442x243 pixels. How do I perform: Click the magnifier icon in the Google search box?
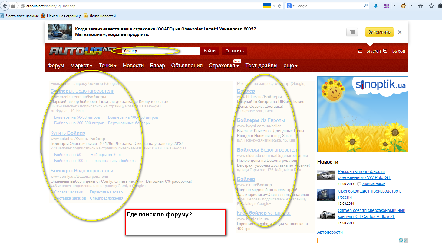coord(366,6)
